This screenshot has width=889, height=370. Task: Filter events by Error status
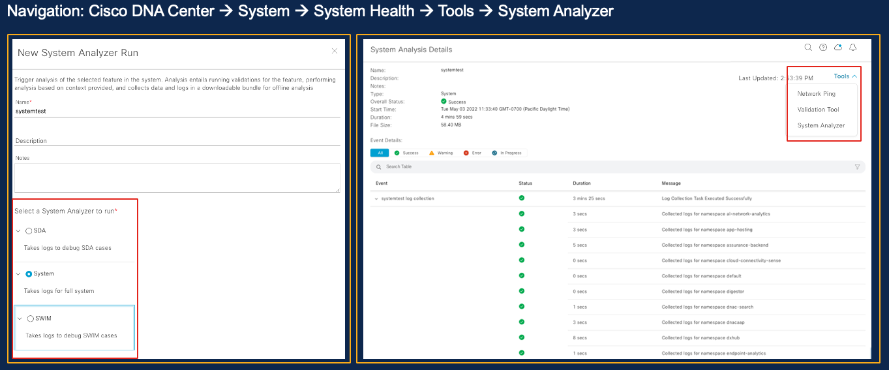pos(472,153)
